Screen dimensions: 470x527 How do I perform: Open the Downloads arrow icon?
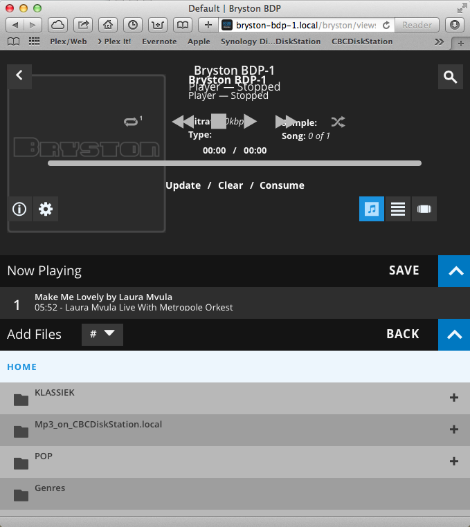tap(455, 25)
